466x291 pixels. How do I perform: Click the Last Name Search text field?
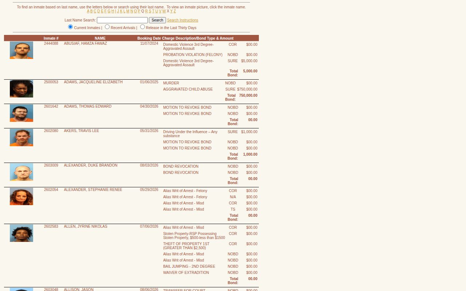[122, 20]
